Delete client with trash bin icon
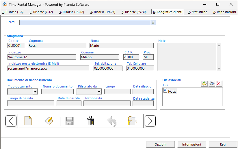Viewport: 238px width, 149px height. pyautogui.click(x=91, y=121)
